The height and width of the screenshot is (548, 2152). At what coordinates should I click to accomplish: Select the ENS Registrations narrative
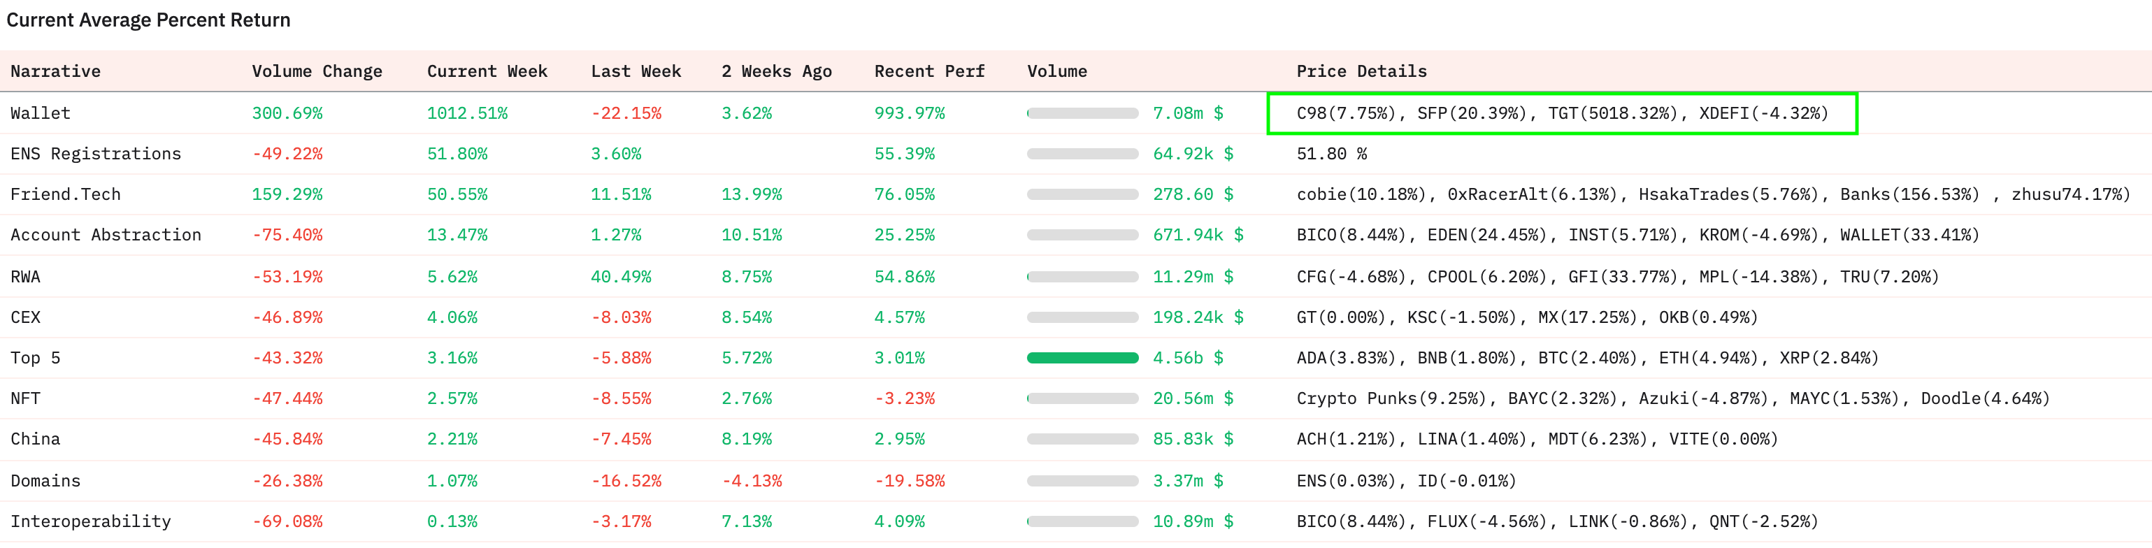[95, 154]
